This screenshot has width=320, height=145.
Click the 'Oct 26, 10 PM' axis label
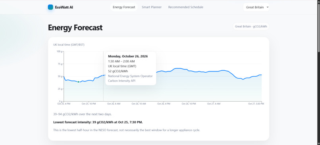pos(189,104)
